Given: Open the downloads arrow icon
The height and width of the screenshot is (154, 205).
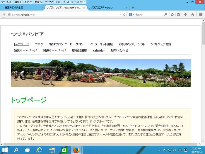Looking at the screenshot, I should coord(185,14).
